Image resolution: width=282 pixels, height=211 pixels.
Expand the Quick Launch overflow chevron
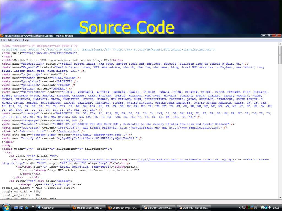pos(33,207)
